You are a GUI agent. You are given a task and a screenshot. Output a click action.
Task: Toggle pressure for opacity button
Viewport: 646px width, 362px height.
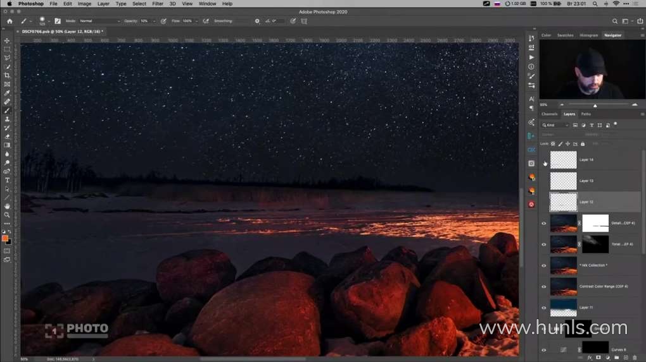tap(163, 21)
